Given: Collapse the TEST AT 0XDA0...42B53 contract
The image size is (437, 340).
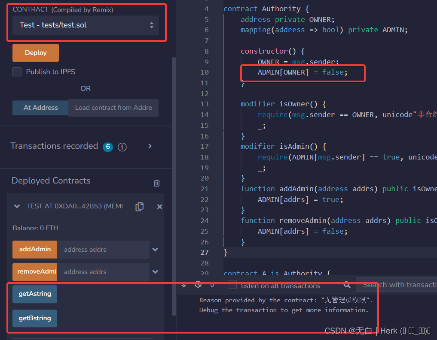Looking at the screenshot, I should coord(17,206).
